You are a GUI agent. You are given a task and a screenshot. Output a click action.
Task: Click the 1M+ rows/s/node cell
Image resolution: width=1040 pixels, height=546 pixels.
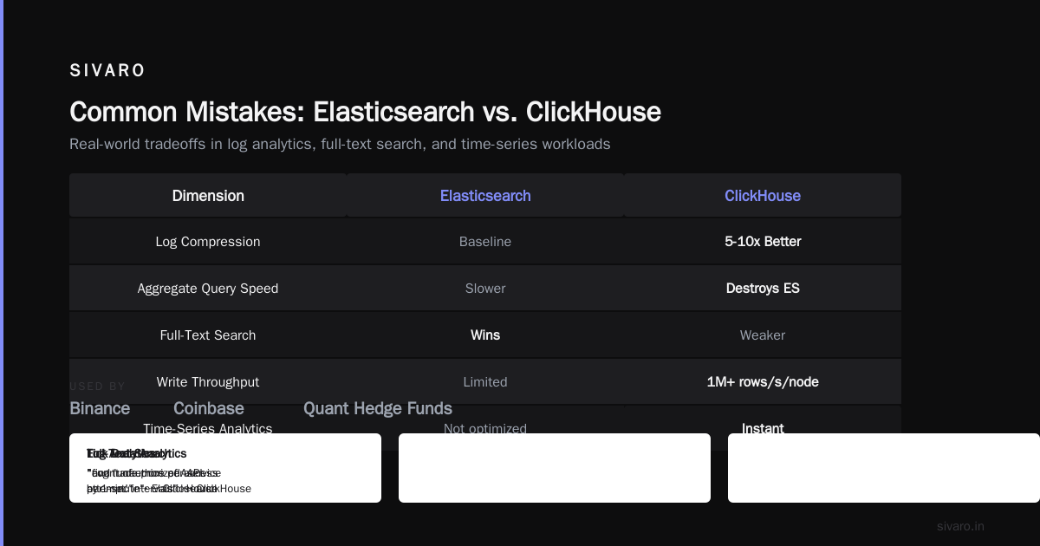click(x=763, y=382)
